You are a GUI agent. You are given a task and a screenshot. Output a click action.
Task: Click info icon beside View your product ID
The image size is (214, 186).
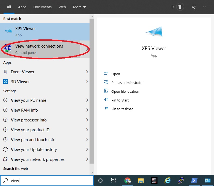[5, 130]
